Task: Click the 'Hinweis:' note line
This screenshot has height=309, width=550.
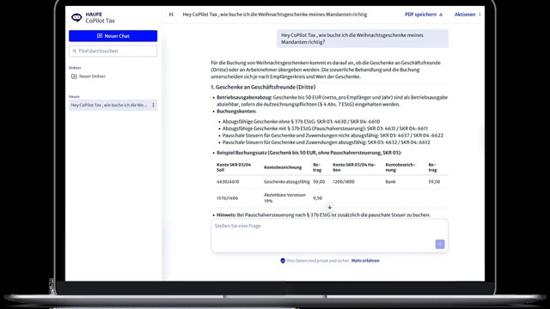Action: point(323,215)
